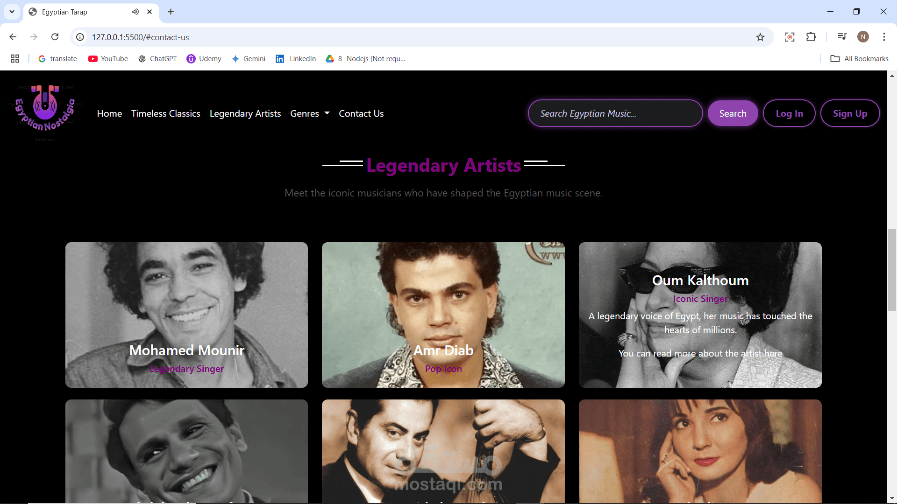Click the page vertical scrollbar thumb

[x=892, y=270]
